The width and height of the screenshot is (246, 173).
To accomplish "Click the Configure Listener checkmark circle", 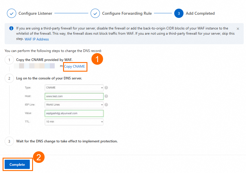I will (12, 14).
